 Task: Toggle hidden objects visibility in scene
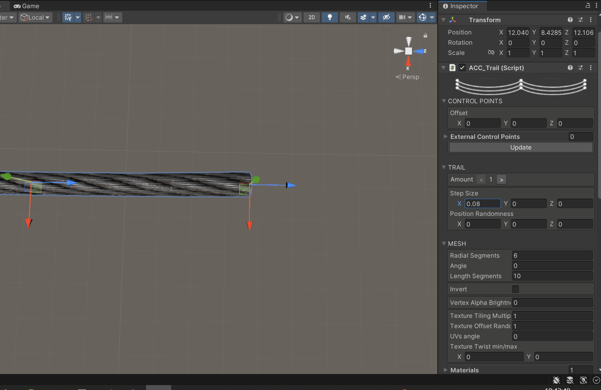[x=386, y=17]
